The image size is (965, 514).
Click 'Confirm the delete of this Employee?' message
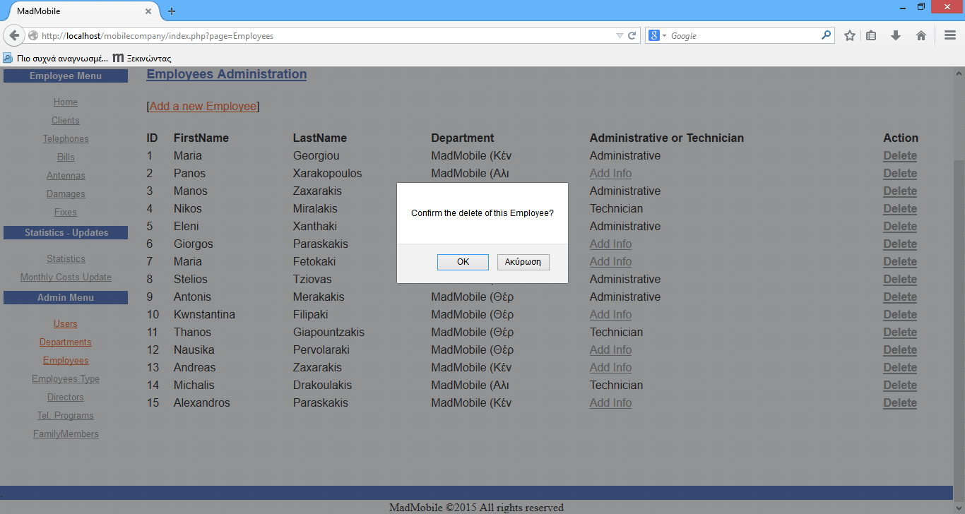tap(482, 213)
